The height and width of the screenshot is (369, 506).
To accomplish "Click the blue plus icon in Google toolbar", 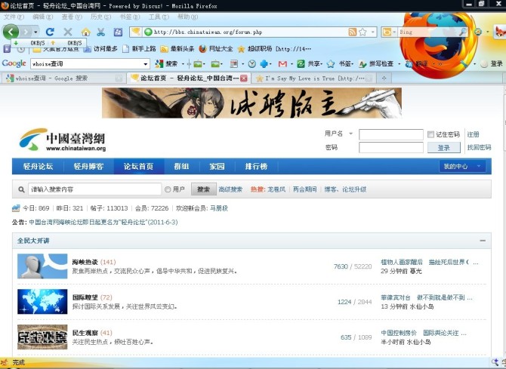I will point(264,64).
